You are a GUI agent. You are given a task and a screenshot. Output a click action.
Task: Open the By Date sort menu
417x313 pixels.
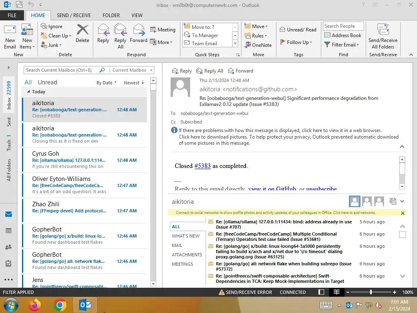pos(106,83)
